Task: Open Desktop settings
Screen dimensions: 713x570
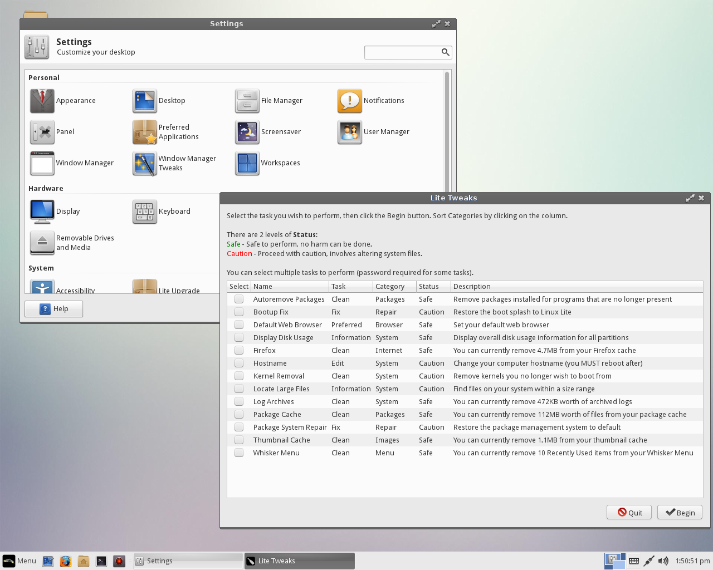Action: coord(159,101)
